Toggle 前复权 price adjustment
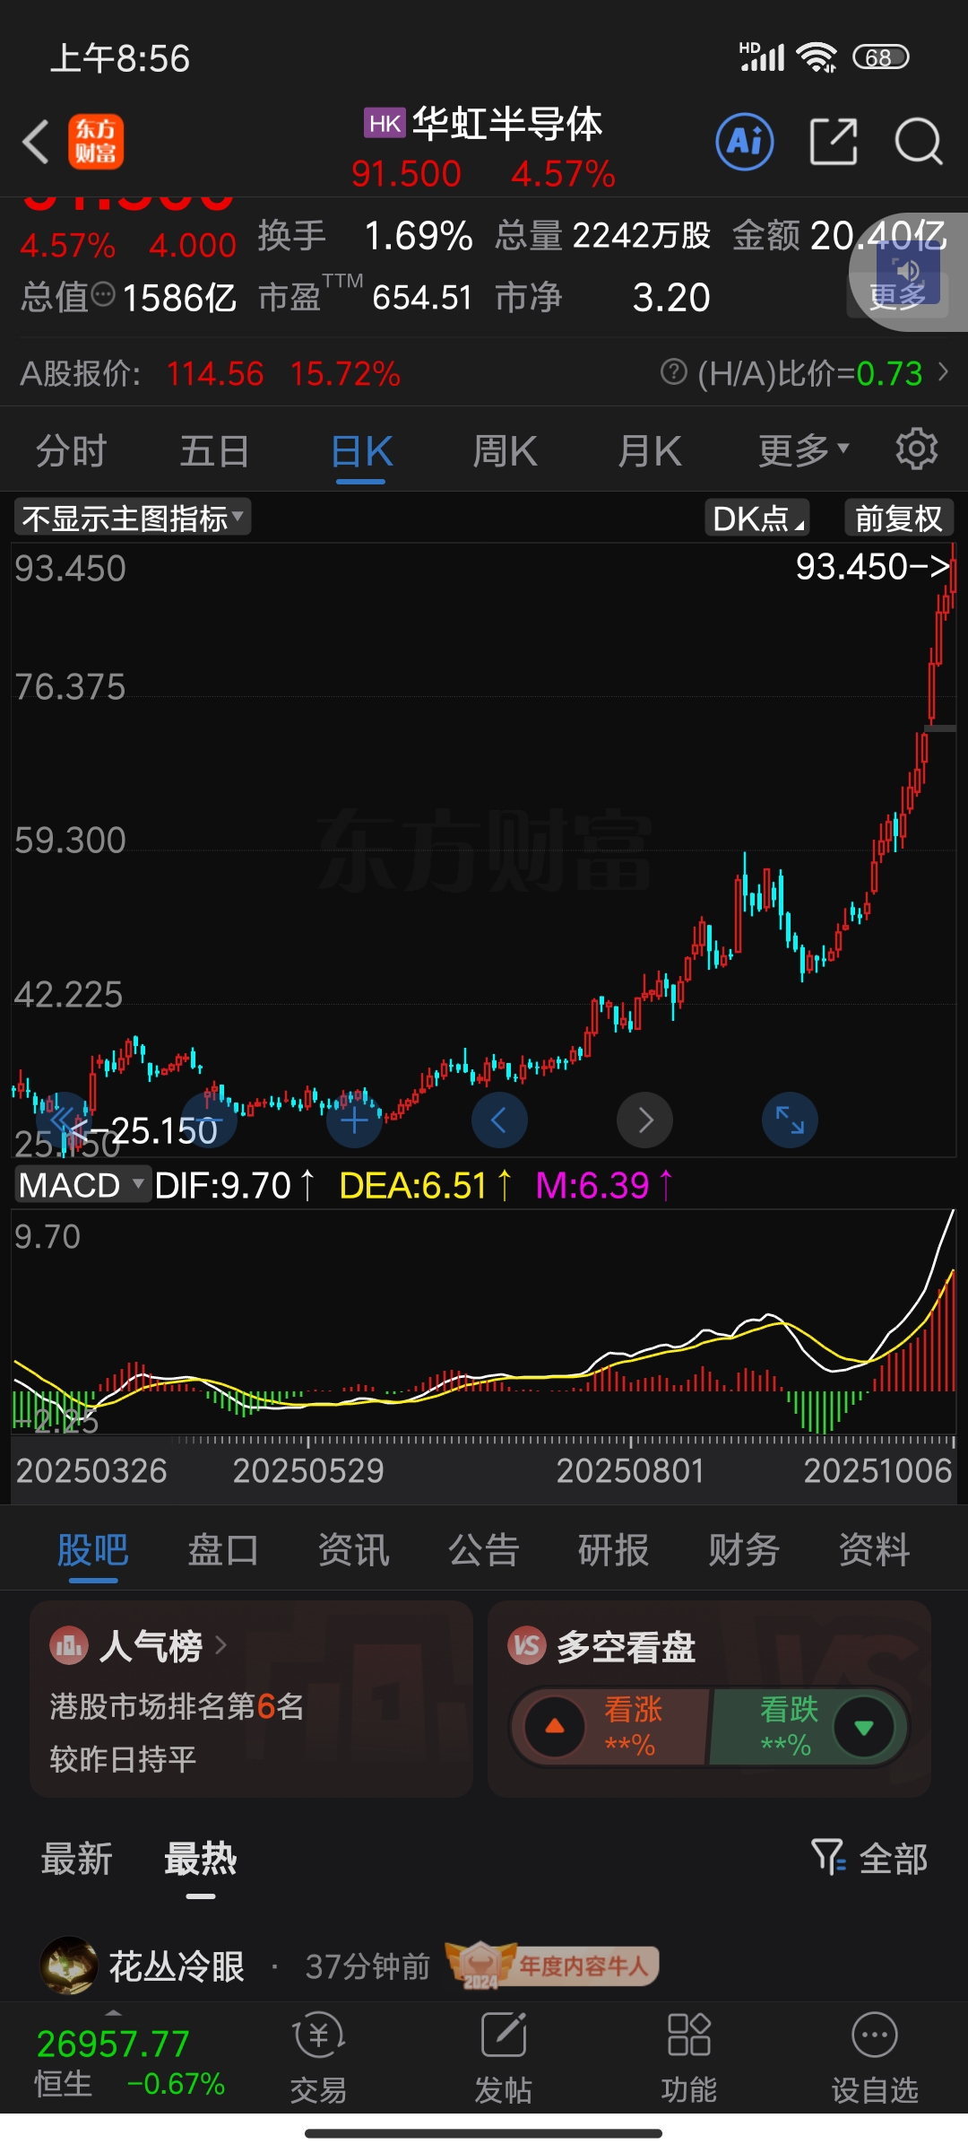Image resolution: width=968 pixels, height=2153 pixels. tap(899, 518)
